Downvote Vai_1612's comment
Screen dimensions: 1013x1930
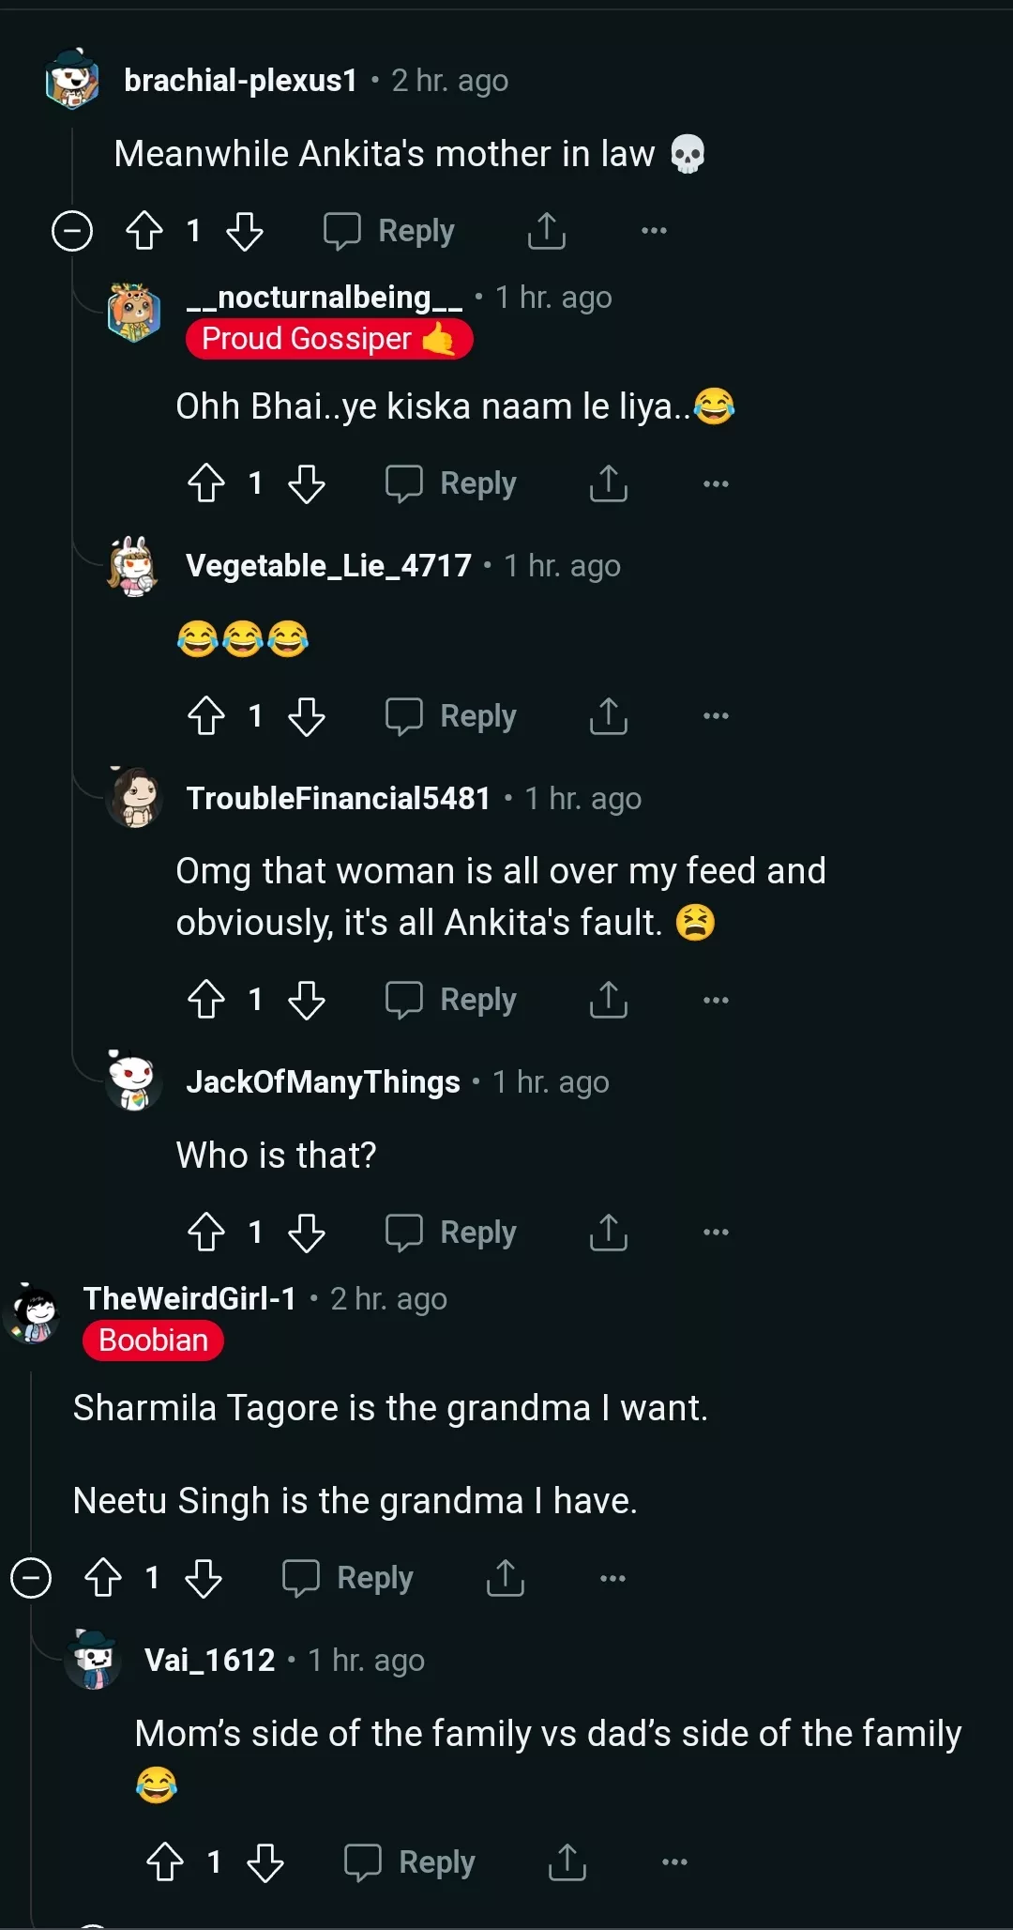coord(265,1862)
